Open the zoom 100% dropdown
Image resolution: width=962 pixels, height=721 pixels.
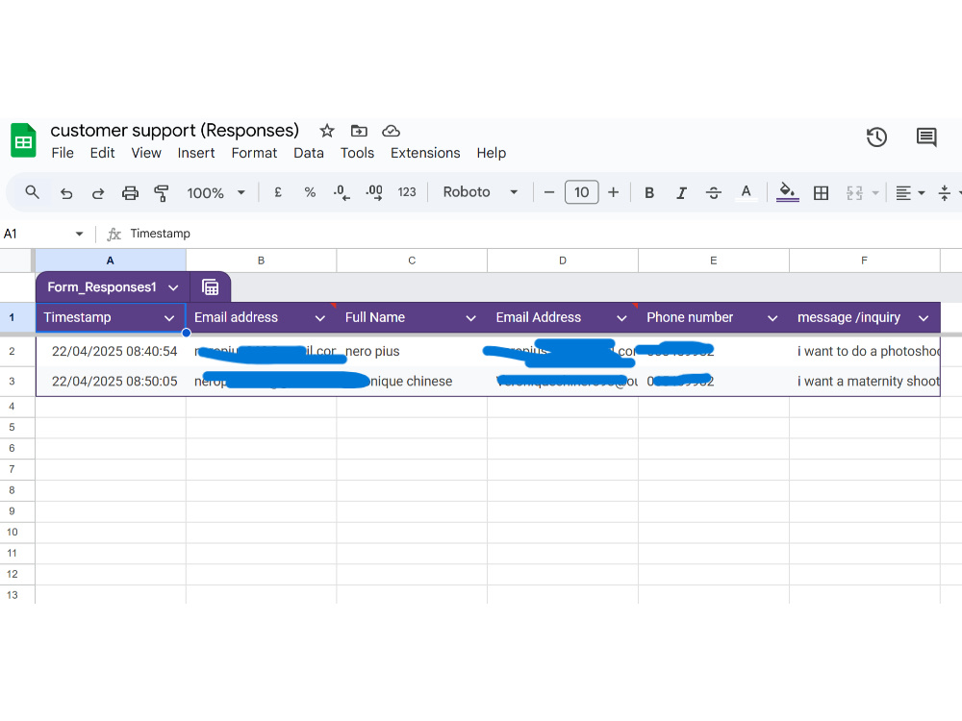215,193
